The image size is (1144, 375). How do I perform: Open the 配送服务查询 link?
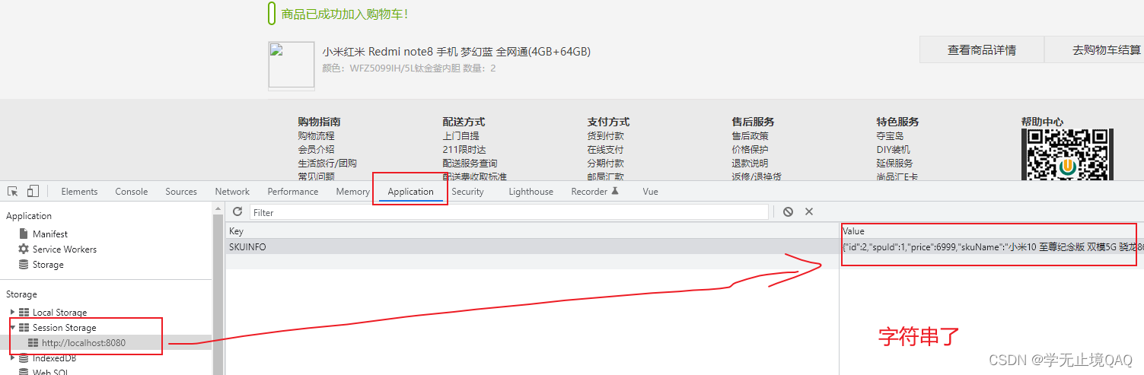[470, 163]
